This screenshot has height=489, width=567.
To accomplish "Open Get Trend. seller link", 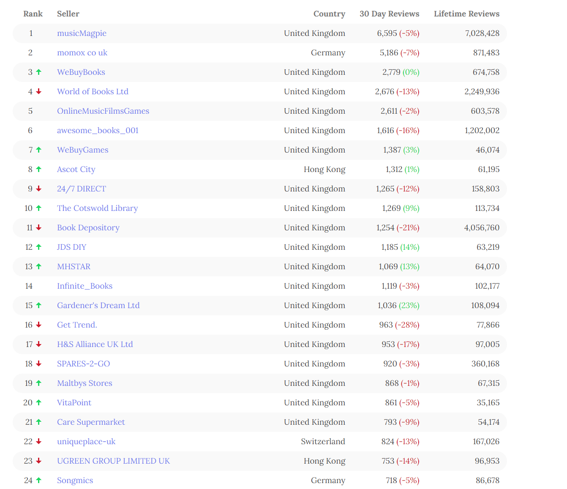I will (77, 325).
